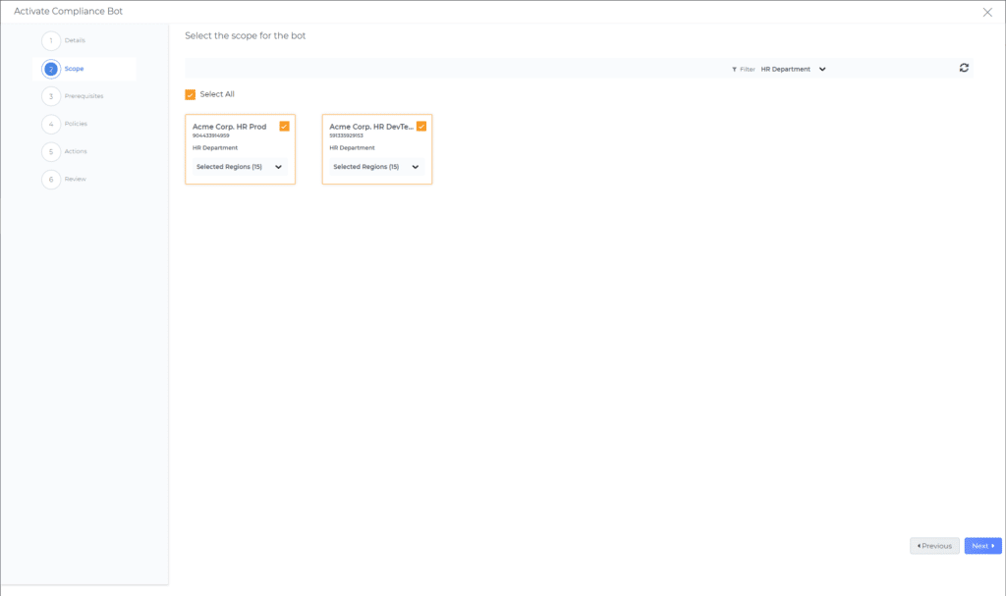
Task: Uncheck the Select All checkbox
Action: click(x=191, y=95)
